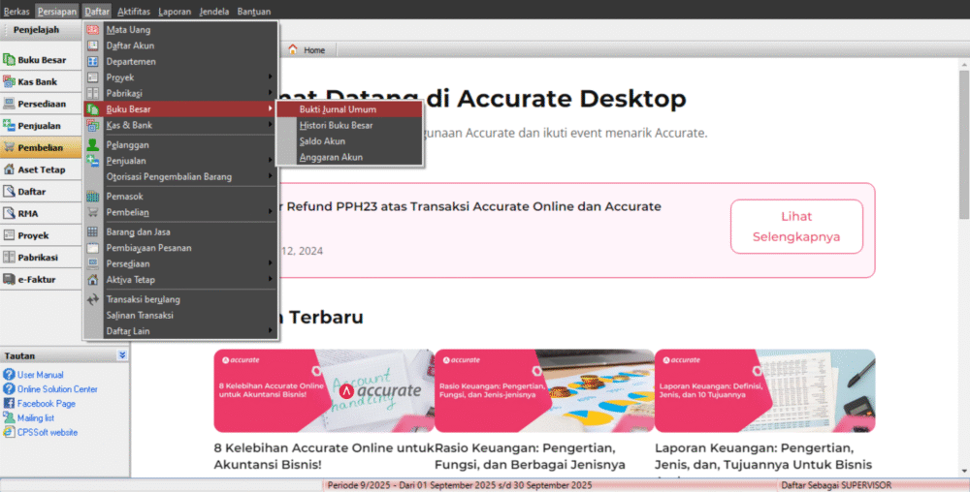Click the e-Faktur sidebar icon
970x492 pixels.
click(x=10, y=279)
